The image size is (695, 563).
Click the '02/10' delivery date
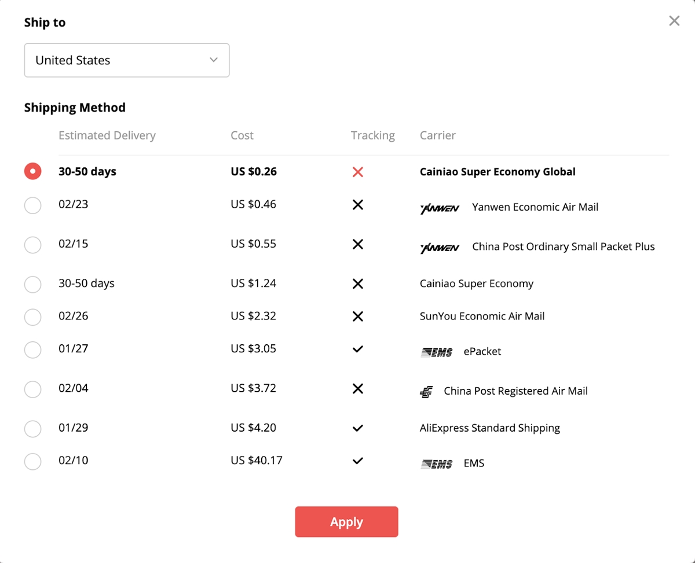[74, 460]
